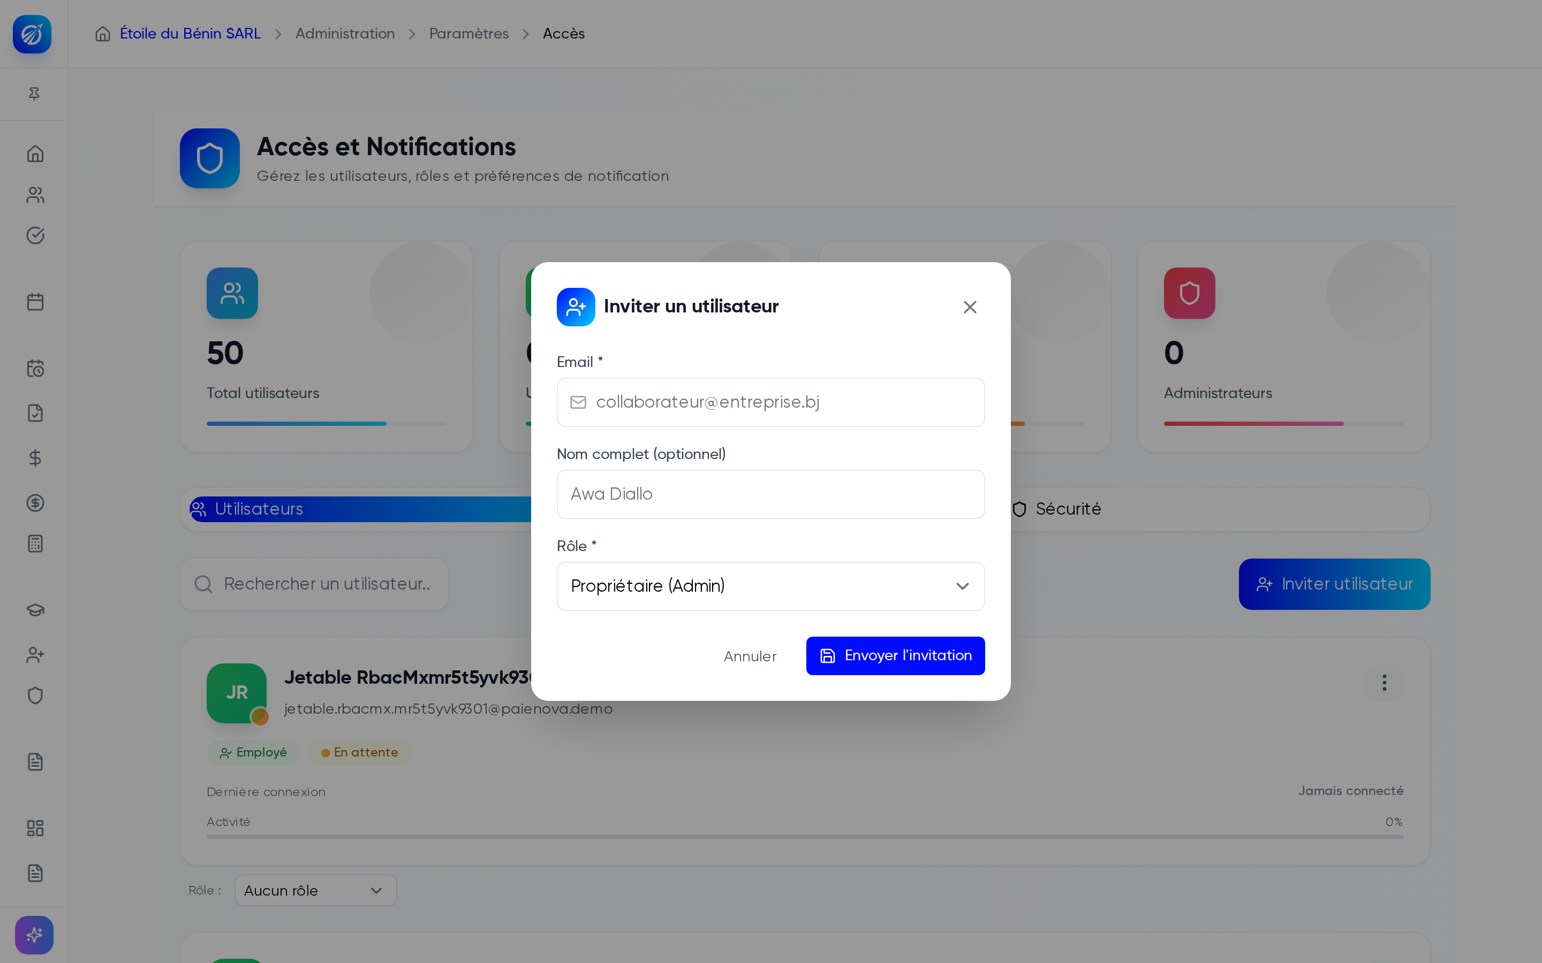Viewport: 1542px width, 963px height.
Task: Click the JR user avatar
Action: click(237, 693)
